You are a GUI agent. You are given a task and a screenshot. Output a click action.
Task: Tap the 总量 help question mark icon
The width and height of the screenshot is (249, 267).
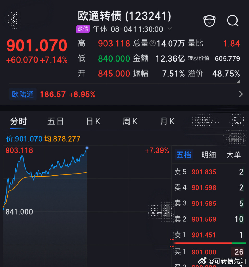[x=153, y=44]
